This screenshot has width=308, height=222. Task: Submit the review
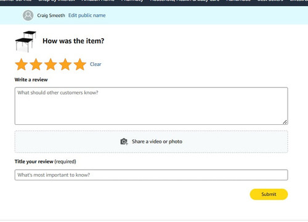tap(269, 194)
